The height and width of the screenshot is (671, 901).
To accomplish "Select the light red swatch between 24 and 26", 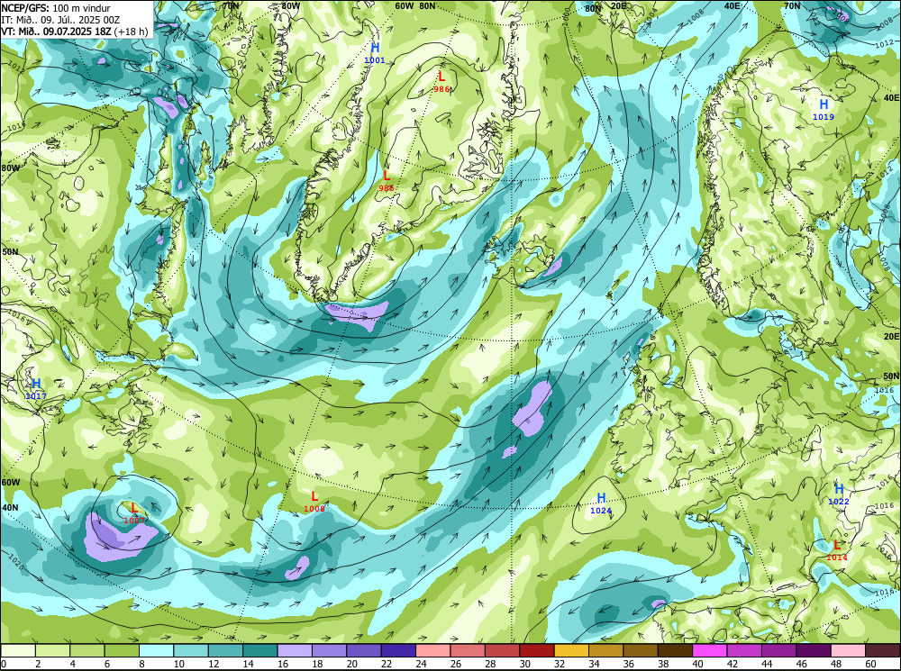I will (x=433, y=650).
